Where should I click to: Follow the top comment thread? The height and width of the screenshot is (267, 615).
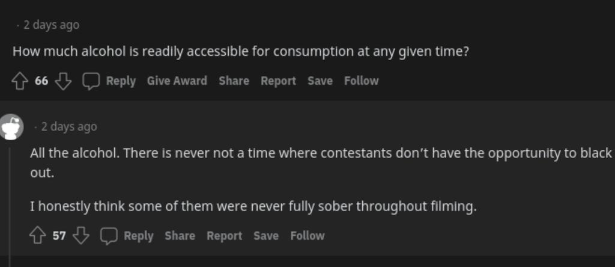(361, 81)
